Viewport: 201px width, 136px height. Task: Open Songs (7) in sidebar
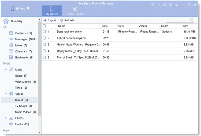[21, 76]
